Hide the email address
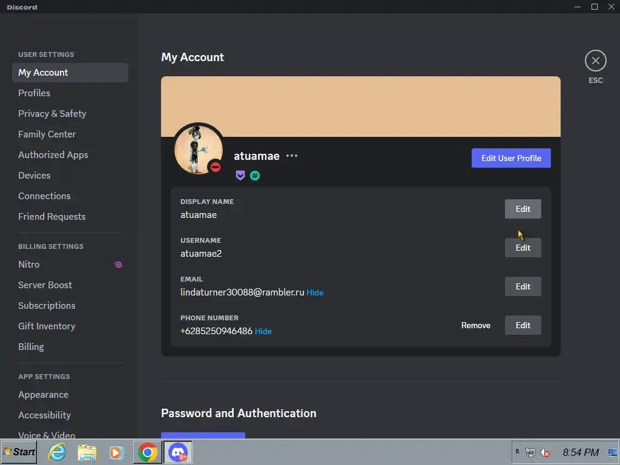620x465 pixels. 315,292
